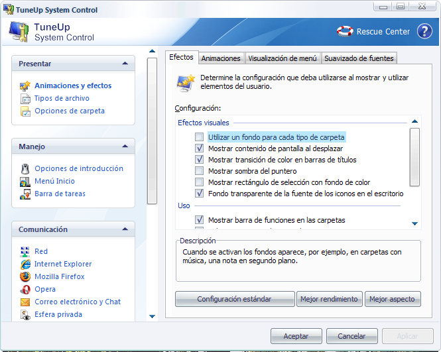Click the Menú Inicio icon
The width and height of the screenshot is (441, 352).
coord(25,182)
